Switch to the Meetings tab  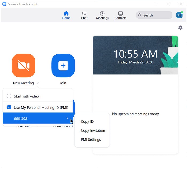point(102,15)
